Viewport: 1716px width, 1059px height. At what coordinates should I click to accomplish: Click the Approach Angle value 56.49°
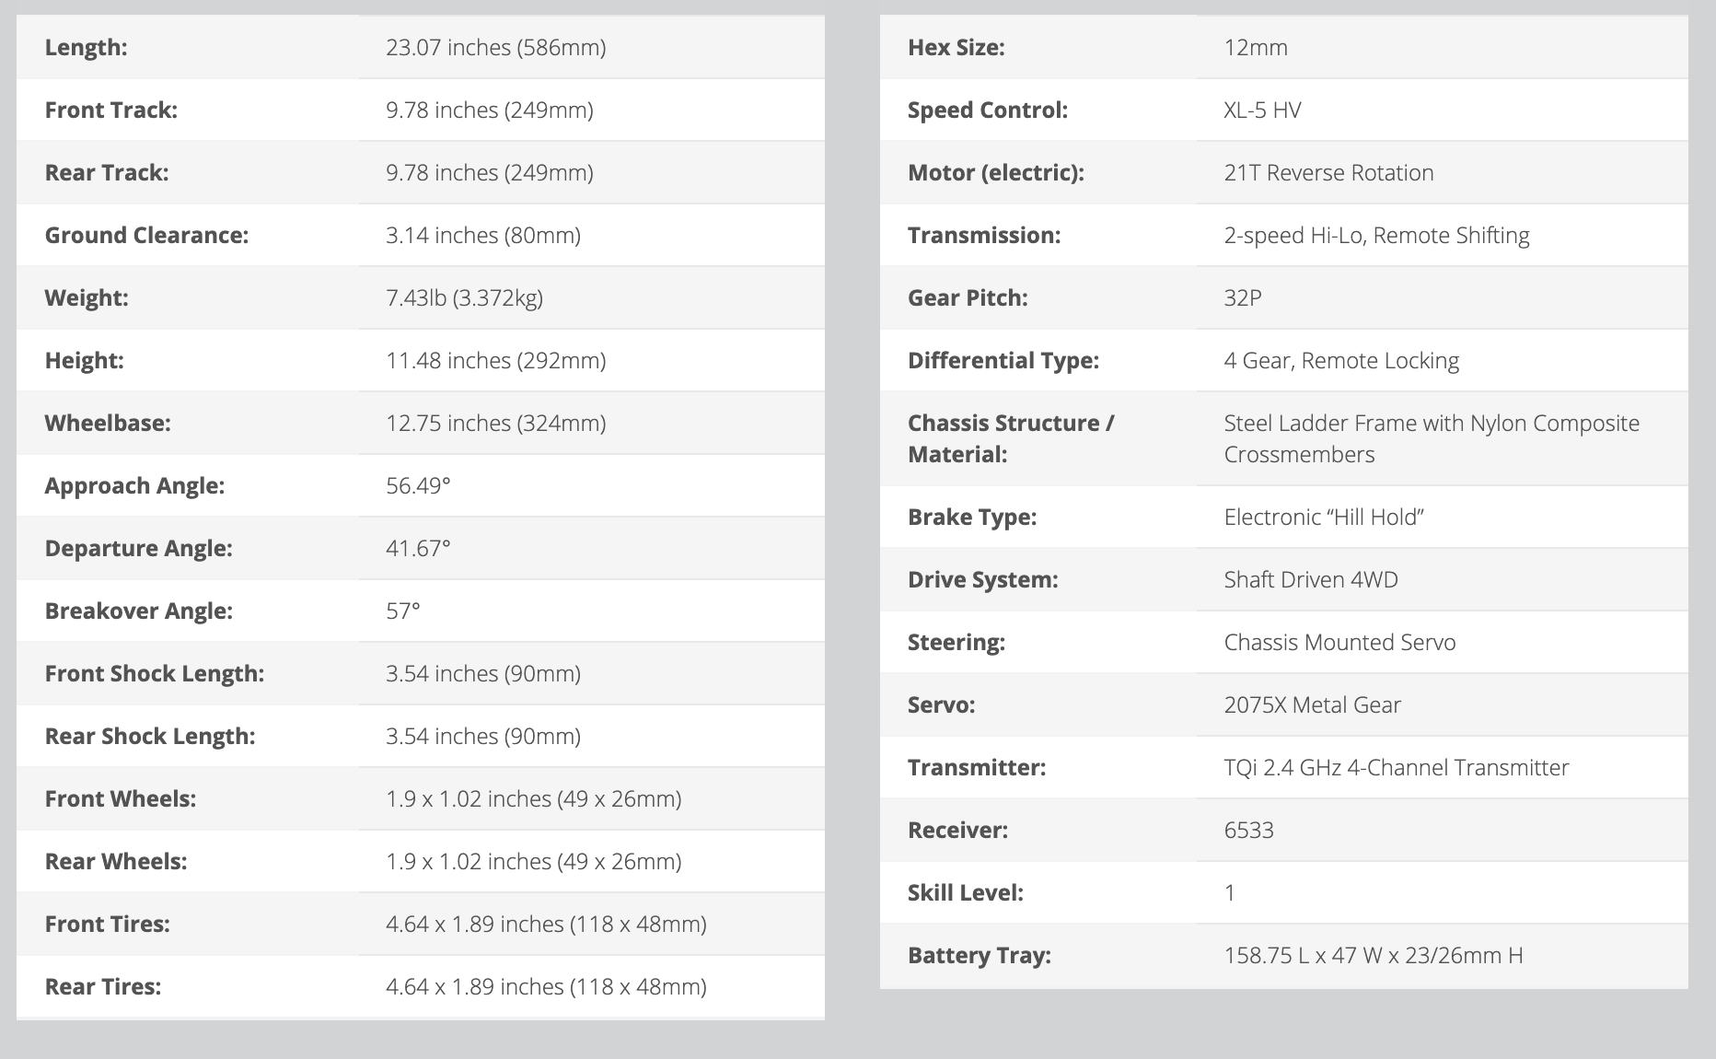click(x=418, y=486)
